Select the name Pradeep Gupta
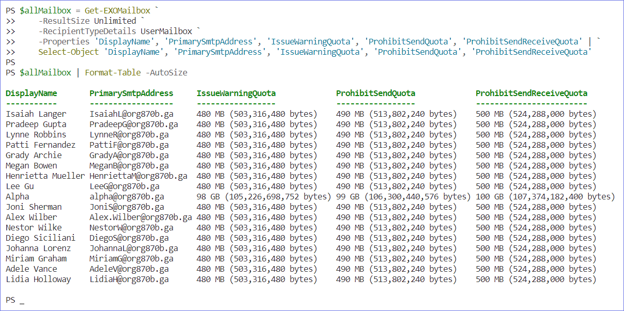 [x=36, y=125]
